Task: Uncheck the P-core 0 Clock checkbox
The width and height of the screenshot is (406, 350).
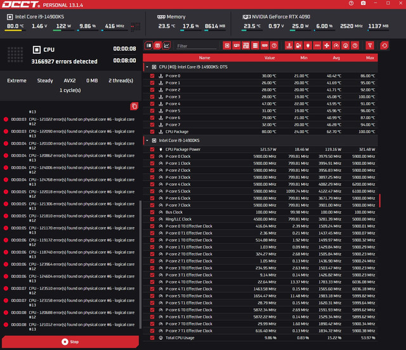Action: [x=152, y=157]
